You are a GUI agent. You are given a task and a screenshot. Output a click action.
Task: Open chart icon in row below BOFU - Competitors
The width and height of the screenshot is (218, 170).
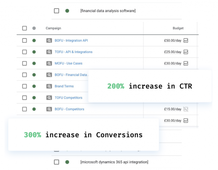pyautogui.click(x=186, y=121)
